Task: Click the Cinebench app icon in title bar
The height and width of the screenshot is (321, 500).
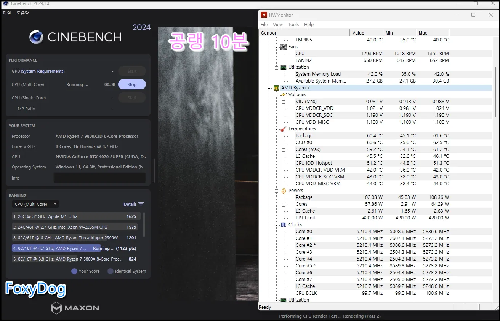Action: [x=6, y=3]
